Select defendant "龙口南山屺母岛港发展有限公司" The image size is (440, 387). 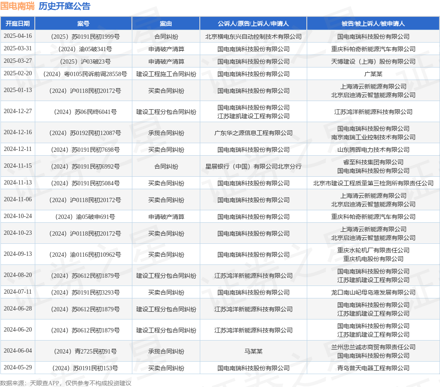click(373, 293)
